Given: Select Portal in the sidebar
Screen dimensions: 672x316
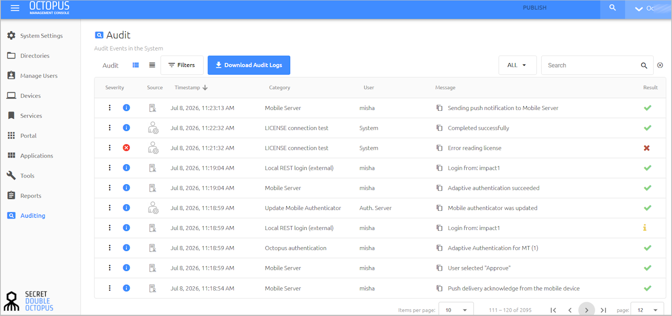Looking at the screenshot, I should 22,135.
